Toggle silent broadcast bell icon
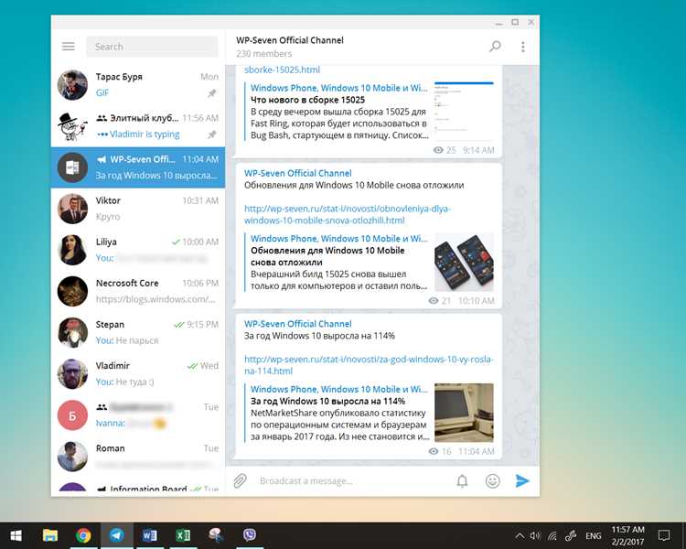Viewport: 686px width, 549px height. [x=462, y=481]
